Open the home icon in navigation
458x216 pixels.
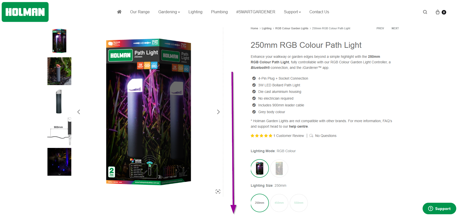119,12
